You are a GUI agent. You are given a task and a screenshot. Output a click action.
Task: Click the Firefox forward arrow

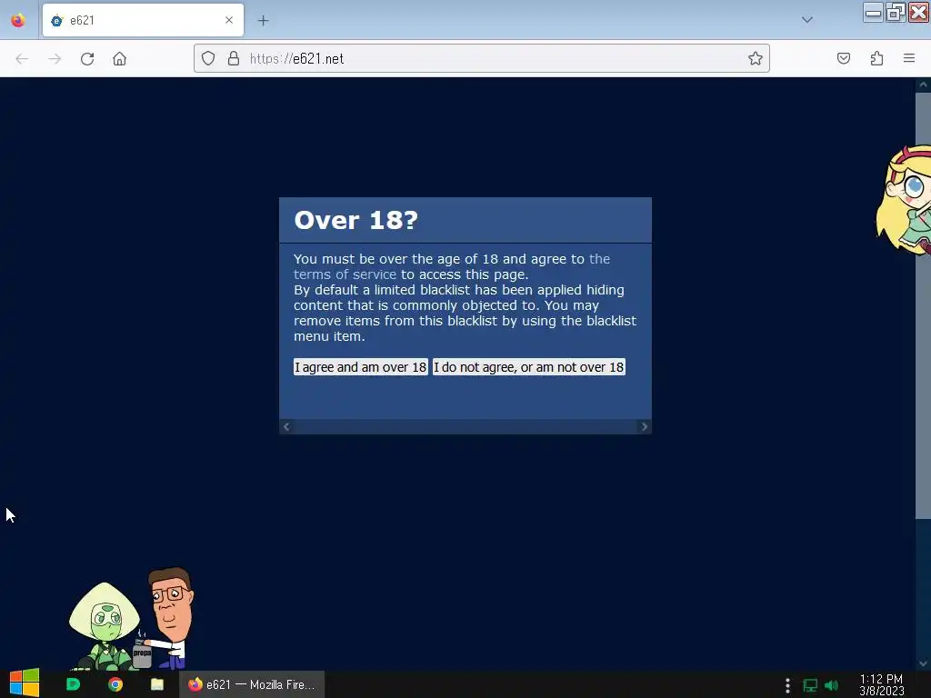pyautogui.click(x=55, y=59)
